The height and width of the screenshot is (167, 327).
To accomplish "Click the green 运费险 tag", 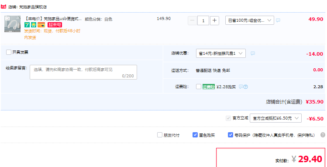I will (x=209, y=87).
